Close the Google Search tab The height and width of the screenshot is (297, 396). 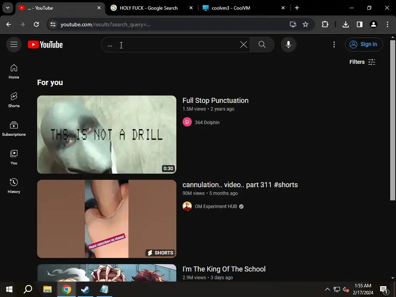click(191, 8)
